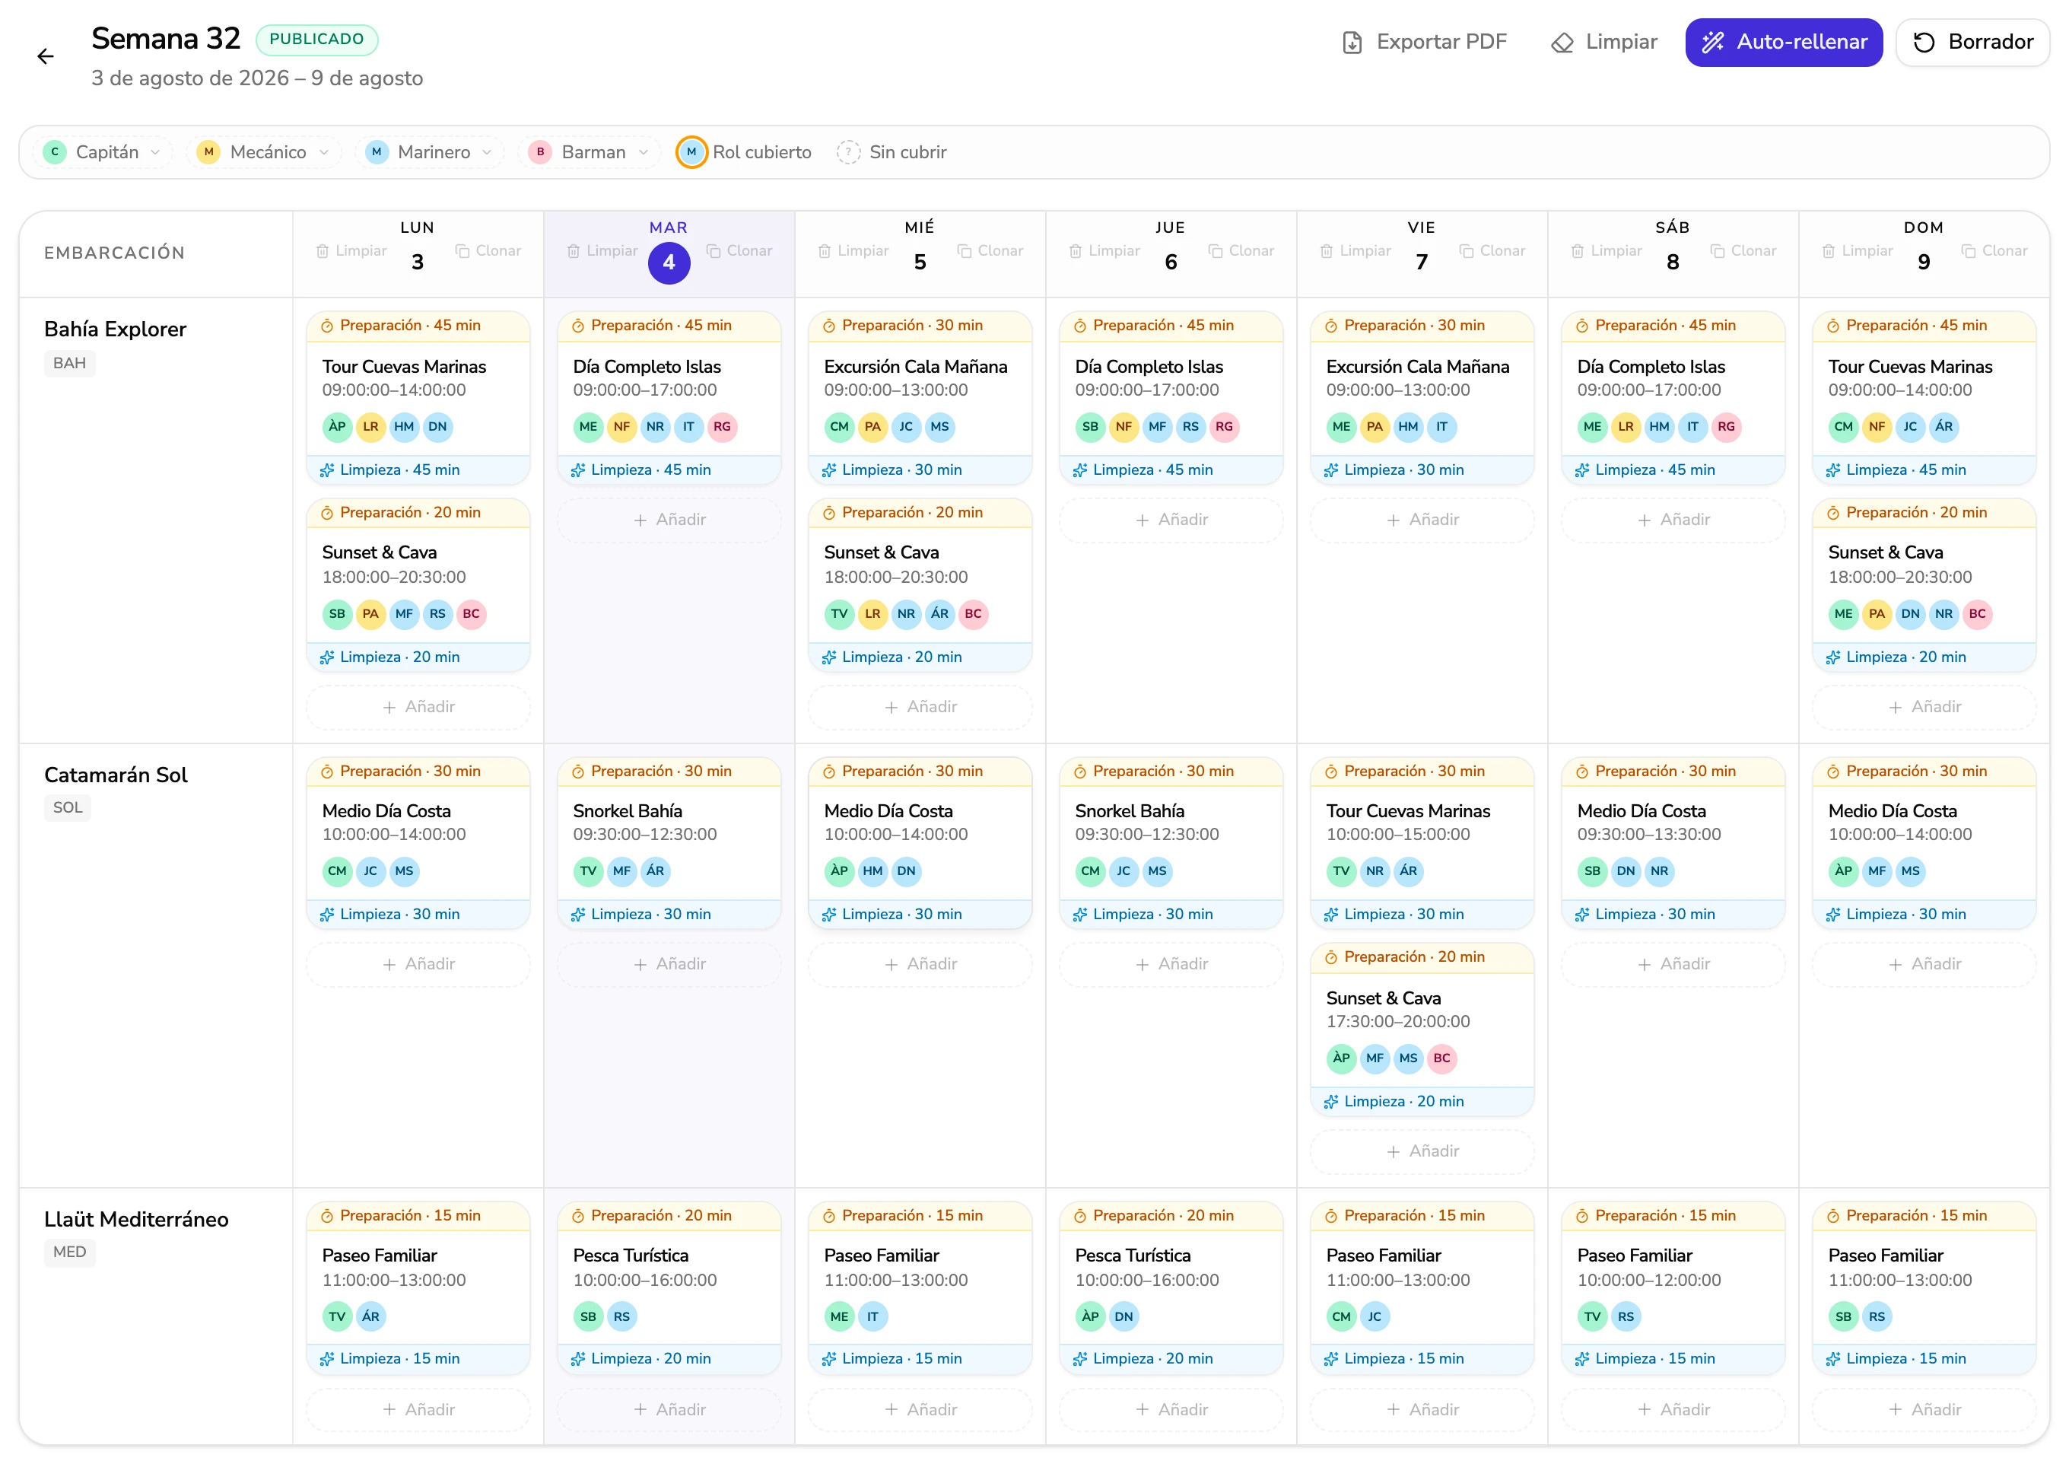2069x1464 pixels.
Task: Click crew badge ÀP on Monday Tour Cuevas Marinas
Action: point(337,428)
